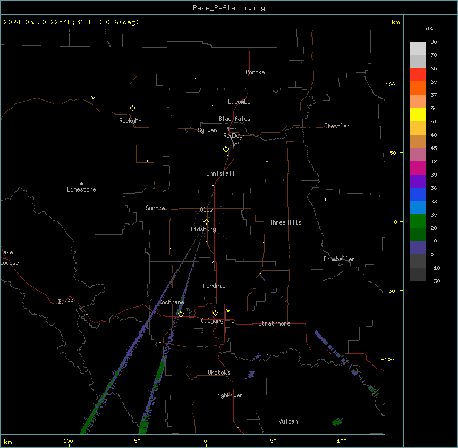Click the purple echo patch east of Okotoks
The width and height of the screenshot is (458, 448).
pos(251,374)
